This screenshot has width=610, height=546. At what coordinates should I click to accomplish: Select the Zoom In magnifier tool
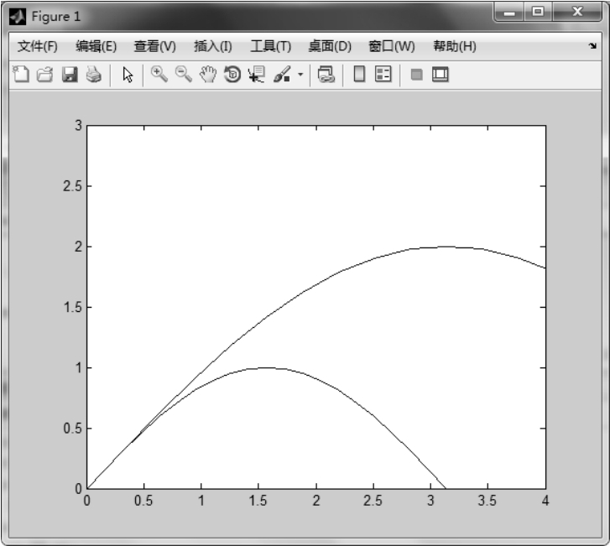(159, 75)
